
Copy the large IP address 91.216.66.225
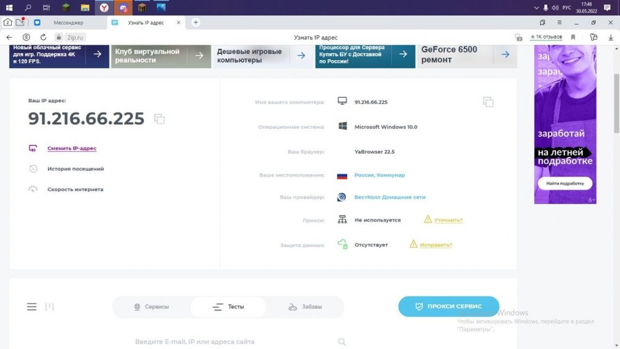click(159, 119)
